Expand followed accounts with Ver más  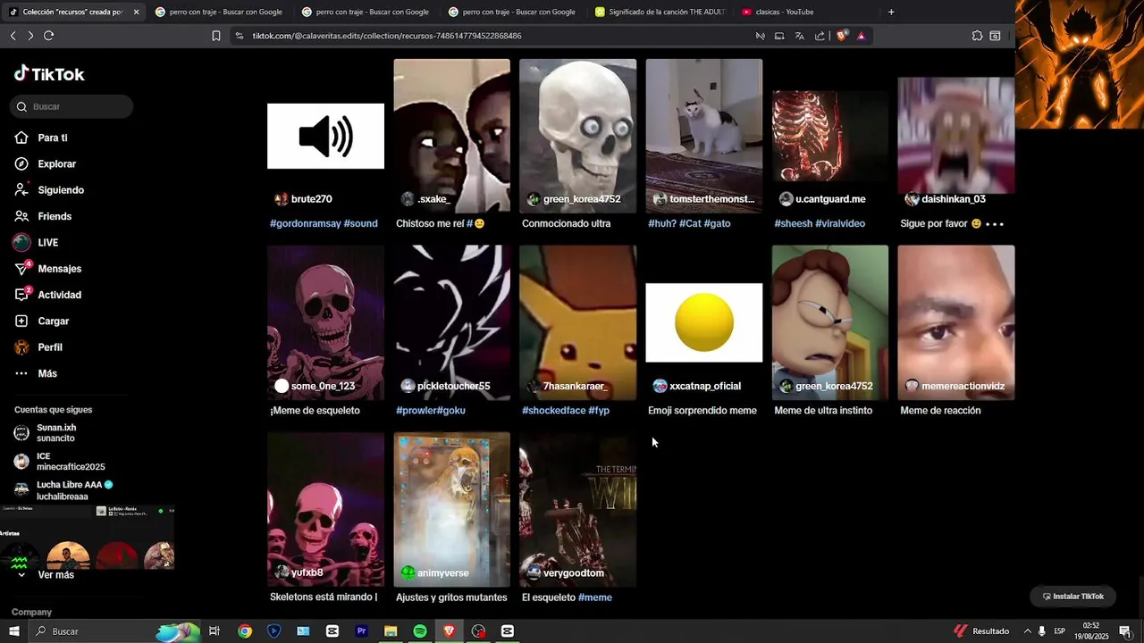pos(55,575)
